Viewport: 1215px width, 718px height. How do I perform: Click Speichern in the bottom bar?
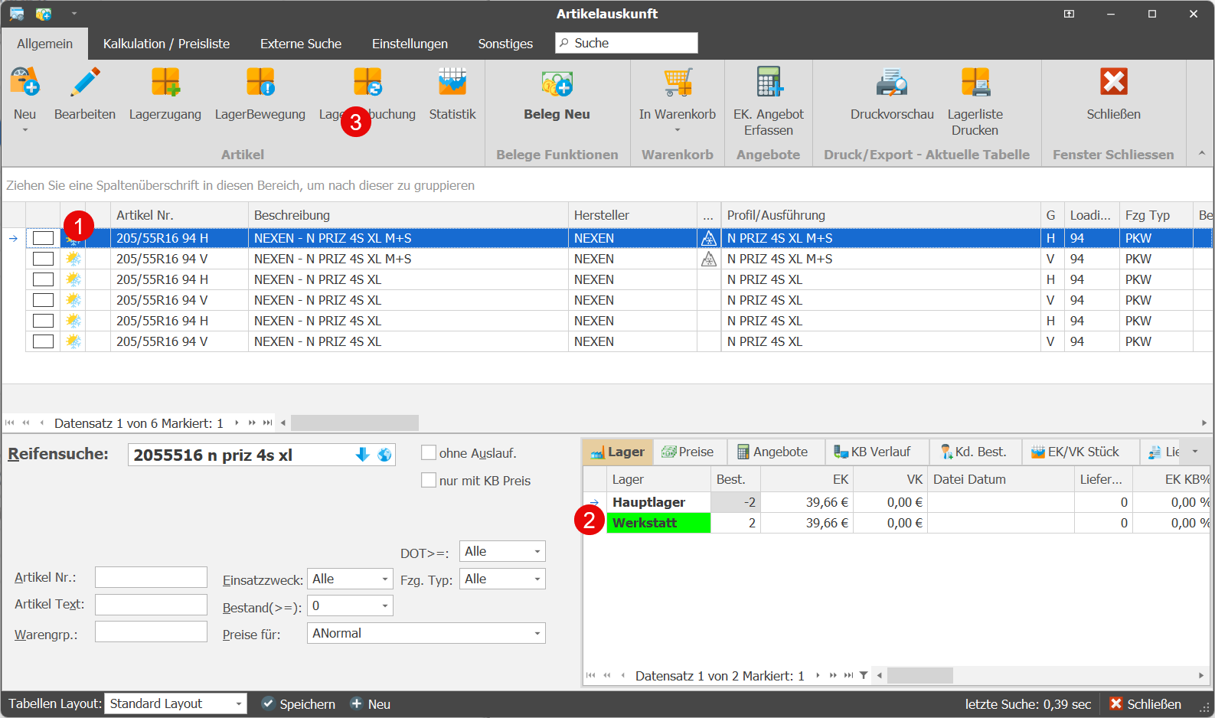point(299,704)
